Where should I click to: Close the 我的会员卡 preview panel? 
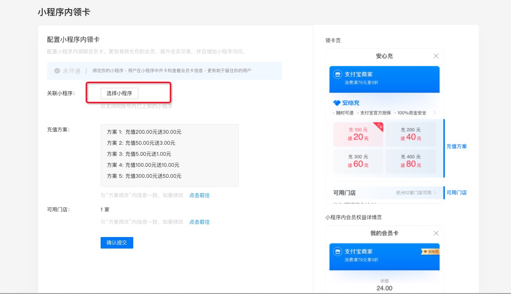point(436,233)
